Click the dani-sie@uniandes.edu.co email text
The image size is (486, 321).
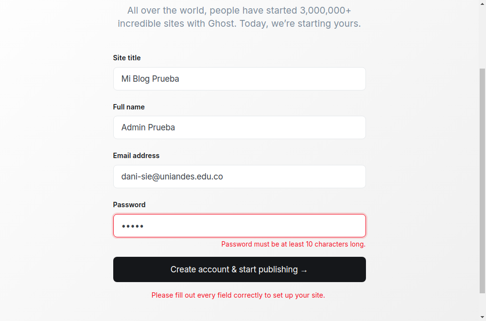tap(172, 177)
